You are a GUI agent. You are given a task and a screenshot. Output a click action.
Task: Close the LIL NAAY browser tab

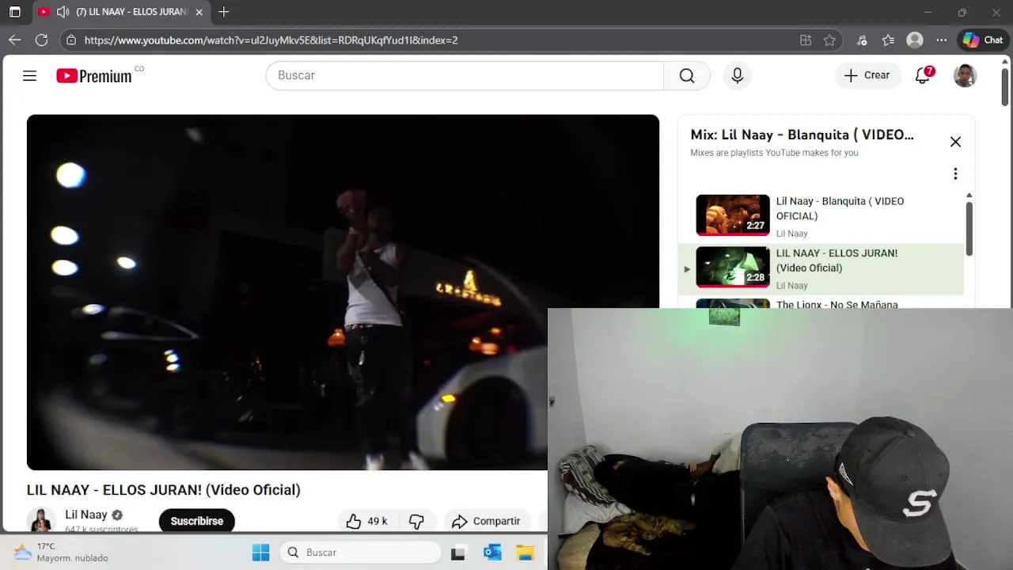(199, 12)
